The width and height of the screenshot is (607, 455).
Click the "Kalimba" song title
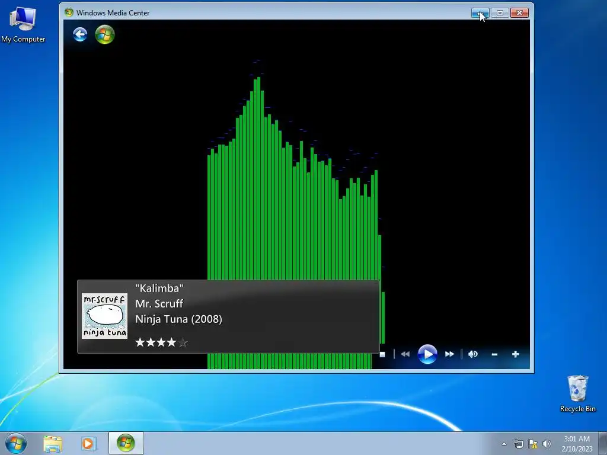click(159, 289)
